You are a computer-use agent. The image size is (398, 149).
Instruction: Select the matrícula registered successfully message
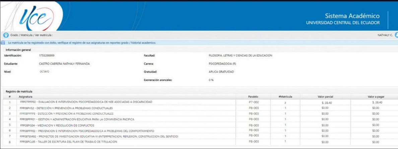coord(82,43)
